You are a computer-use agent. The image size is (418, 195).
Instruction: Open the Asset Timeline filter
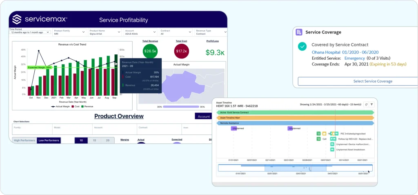tap(371, 105)
